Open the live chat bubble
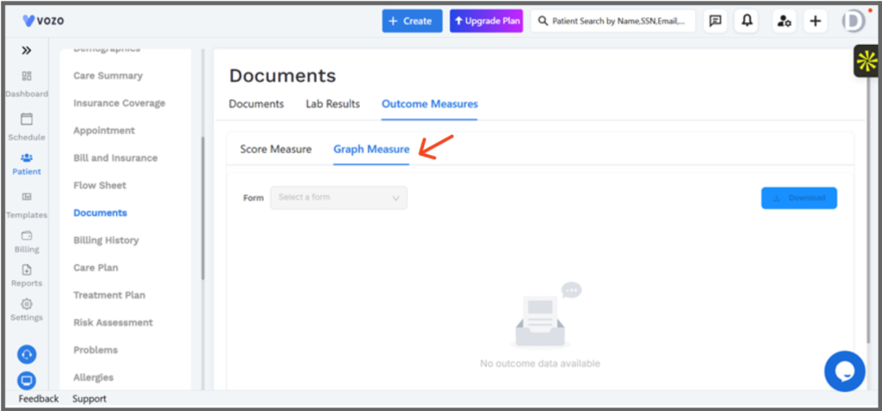 click(845, 371)
